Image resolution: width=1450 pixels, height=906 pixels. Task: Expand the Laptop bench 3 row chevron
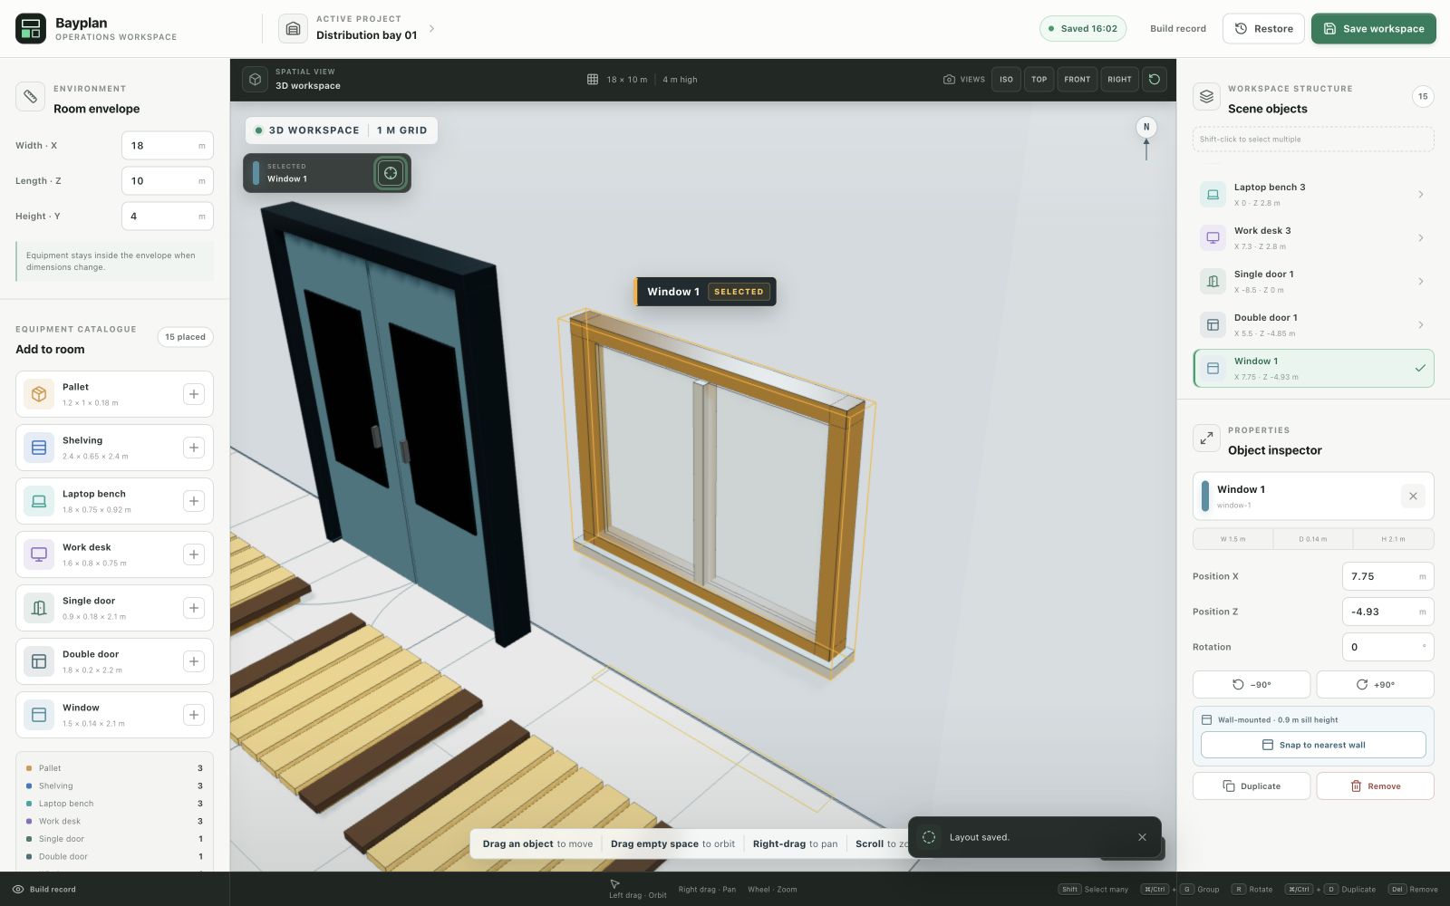click(x=1420, y=195)
